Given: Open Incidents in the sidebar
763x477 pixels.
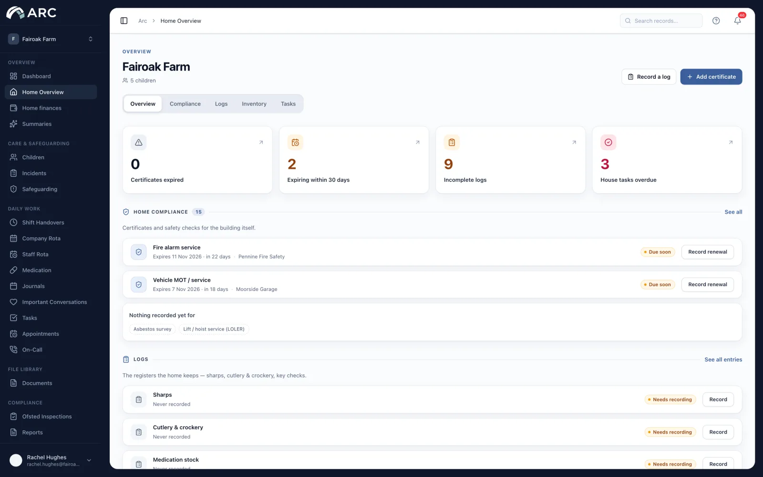Looking at the screenshot, I should (x=51, y=173).
